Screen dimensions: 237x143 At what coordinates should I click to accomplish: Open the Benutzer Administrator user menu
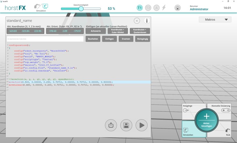204,8
